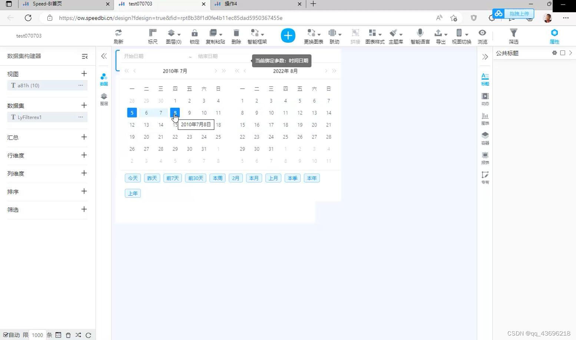Toggle the 自动 auto checkbox
This screenshot has width=576, height=340.
pyautogui.click(x=6, y=335)
